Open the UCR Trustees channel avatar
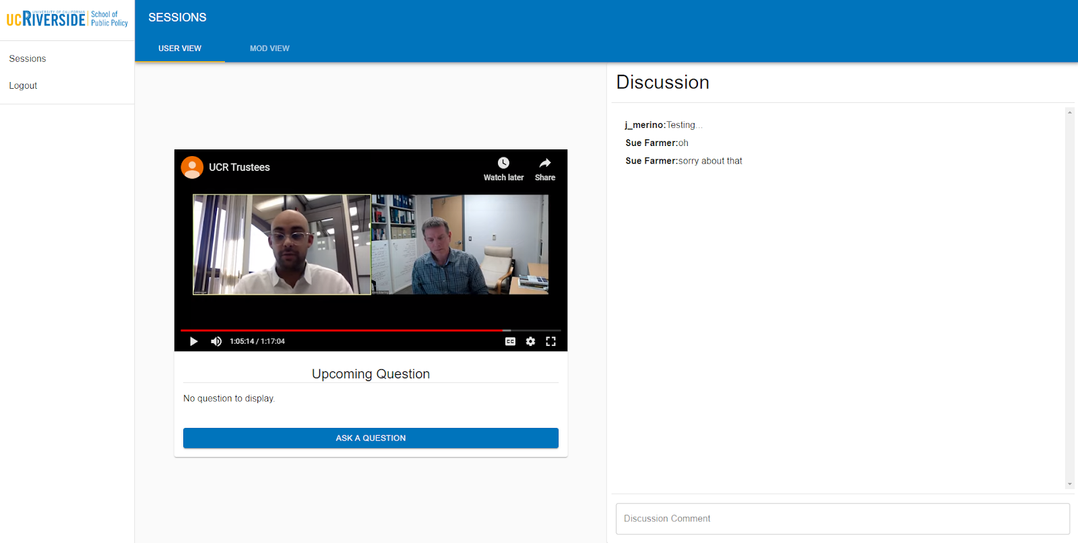 (192, 168)
